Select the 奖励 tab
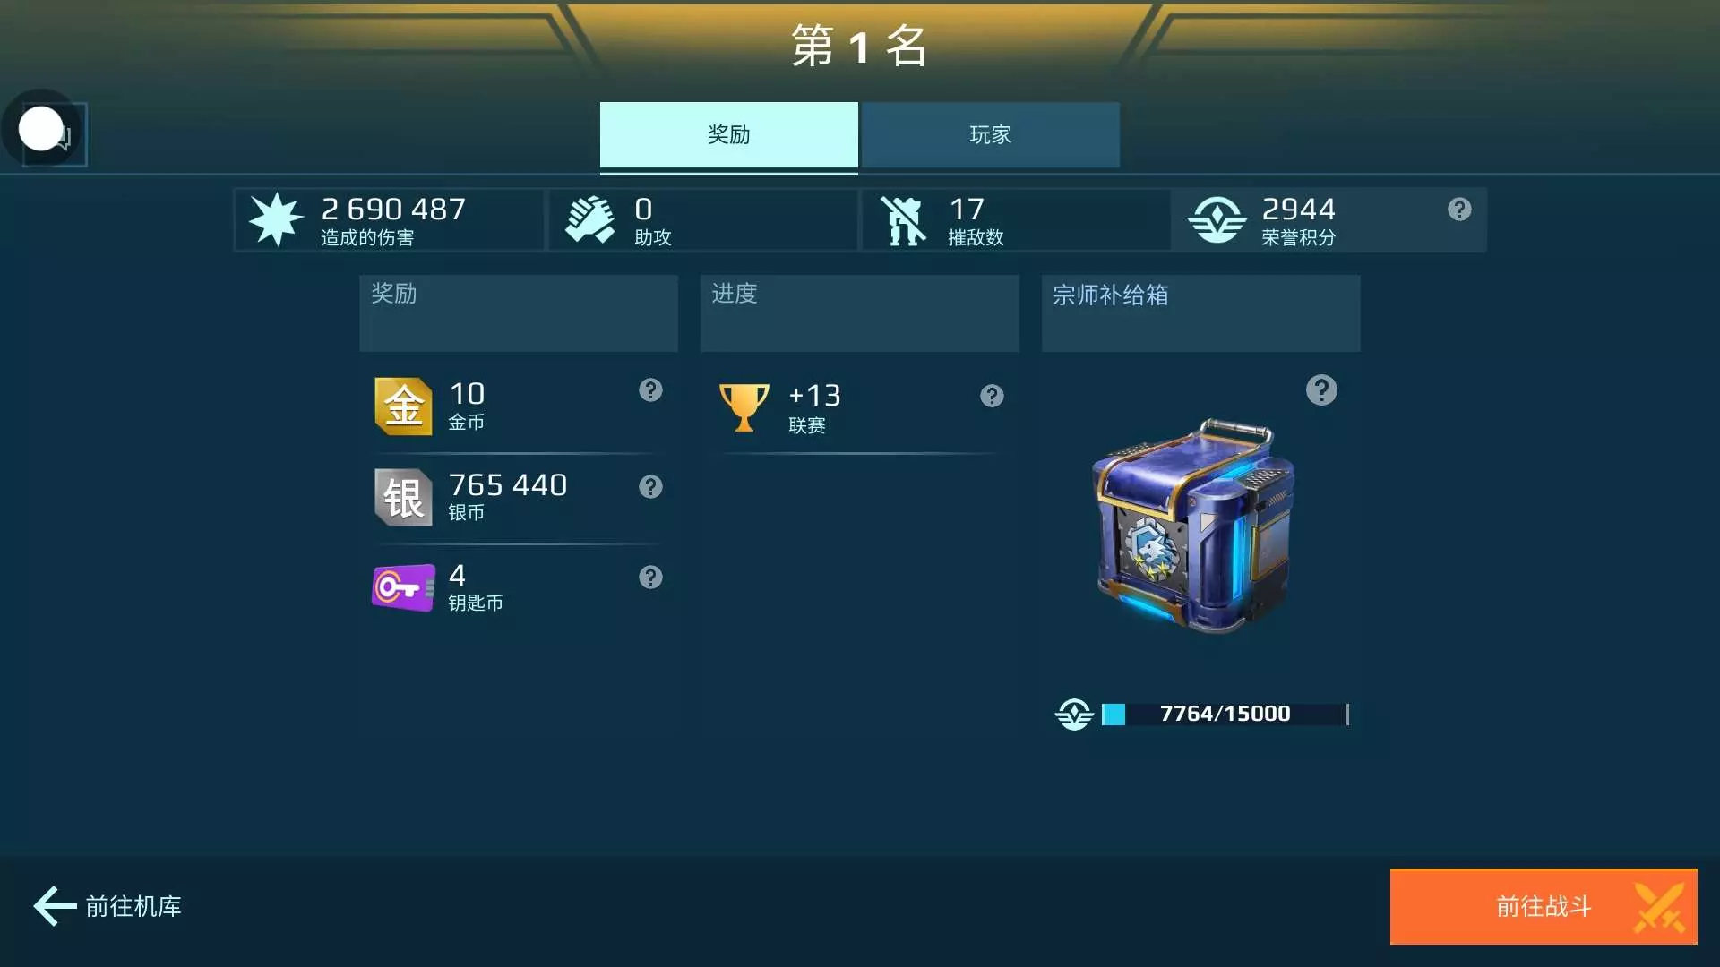The width and height of the screenshot is (1720, 967). [728, 135]
